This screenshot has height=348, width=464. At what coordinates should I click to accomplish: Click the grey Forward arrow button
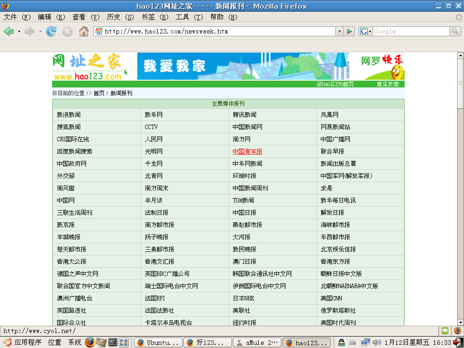29,31
